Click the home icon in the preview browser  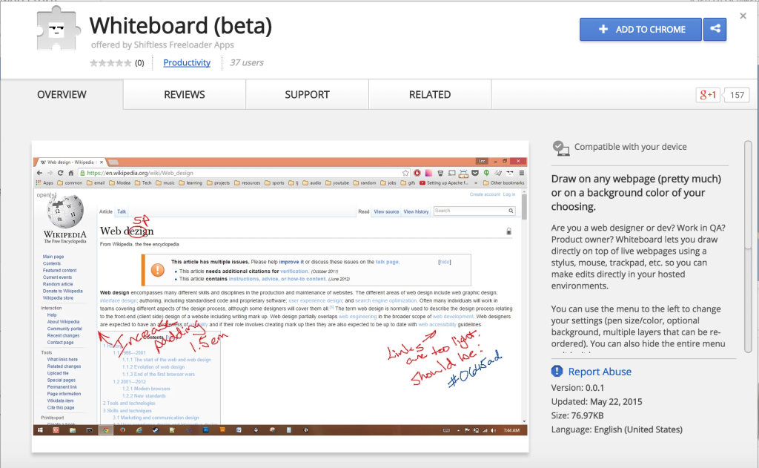pyautogui.click(x=70, y=173)
